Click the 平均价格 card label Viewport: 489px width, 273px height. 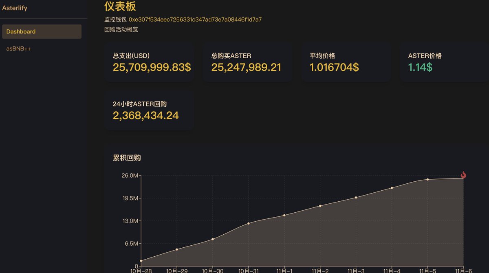tap(322, 56)
